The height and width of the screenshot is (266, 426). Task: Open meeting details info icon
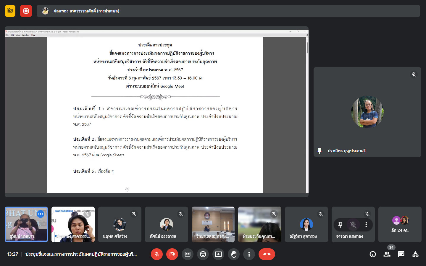(x=373, y=254)
